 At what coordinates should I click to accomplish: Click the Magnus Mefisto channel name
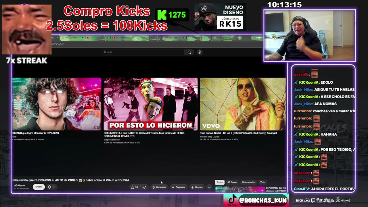click(112, 140)
